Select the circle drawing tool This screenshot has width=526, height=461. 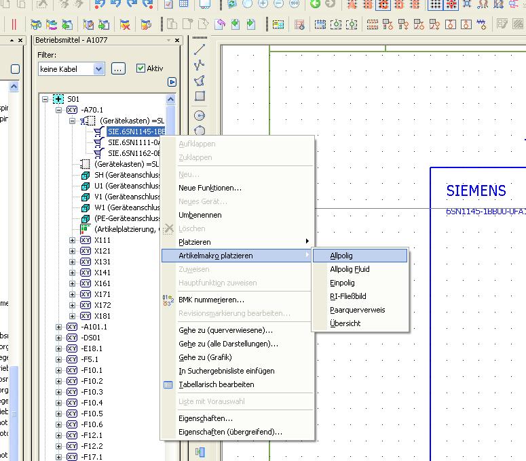[200, 115]
